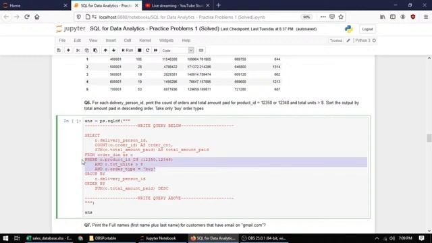The image size is (432, 243).
Task: Open the page actions three-dots menu
Action: (x=323, y=17)
